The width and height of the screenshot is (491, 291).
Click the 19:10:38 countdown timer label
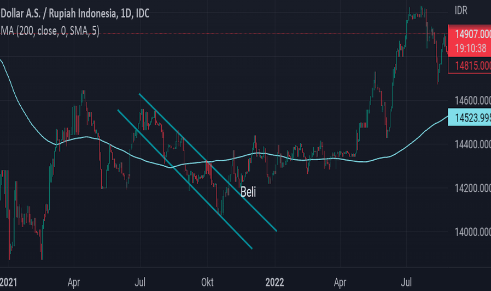click(471, 48)
